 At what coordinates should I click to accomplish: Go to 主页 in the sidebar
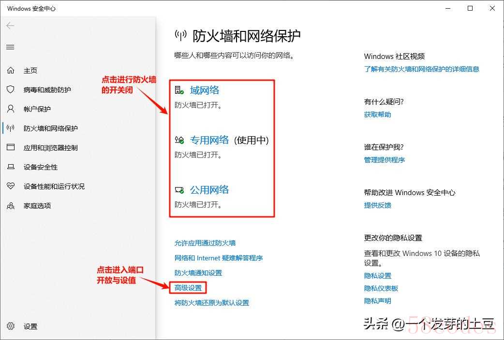(30, 71)
